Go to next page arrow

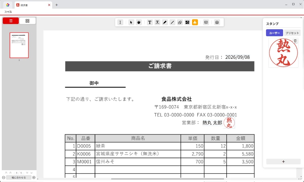coord(27,173)
